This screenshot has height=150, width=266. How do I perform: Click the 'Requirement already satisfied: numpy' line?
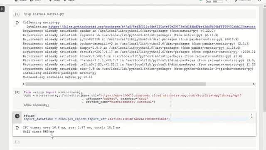click(132, 48)
